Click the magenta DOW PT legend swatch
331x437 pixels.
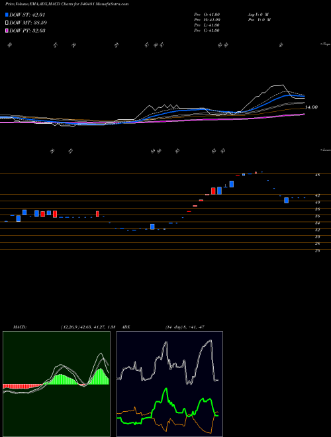click(7, 30)
